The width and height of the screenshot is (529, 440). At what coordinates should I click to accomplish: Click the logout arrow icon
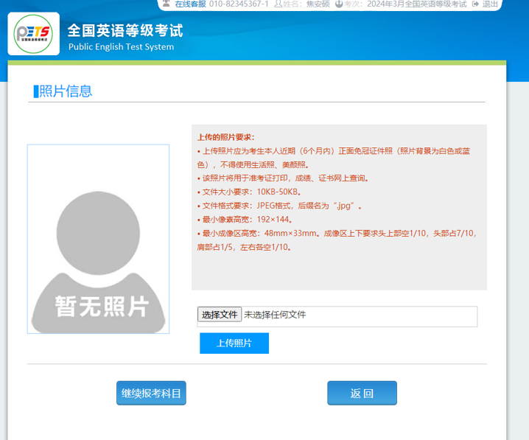475,4
